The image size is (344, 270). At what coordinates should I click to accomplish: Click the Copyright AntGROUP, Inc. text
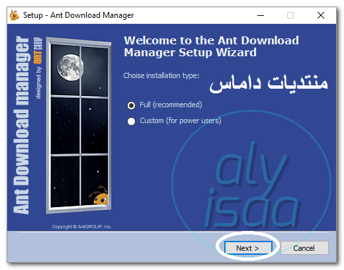click(81, 226)
